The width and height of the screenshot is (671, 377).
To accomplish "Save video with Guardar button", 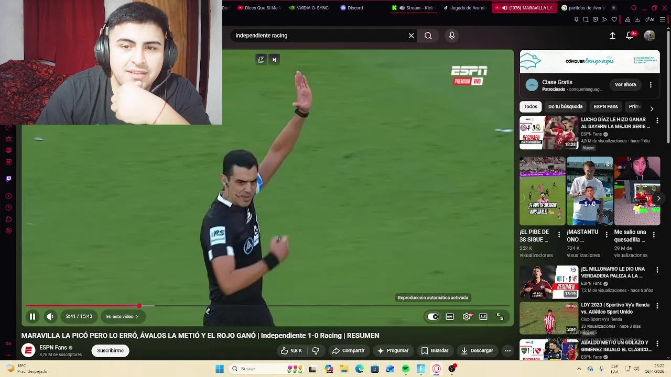I will tap(435, 351).
